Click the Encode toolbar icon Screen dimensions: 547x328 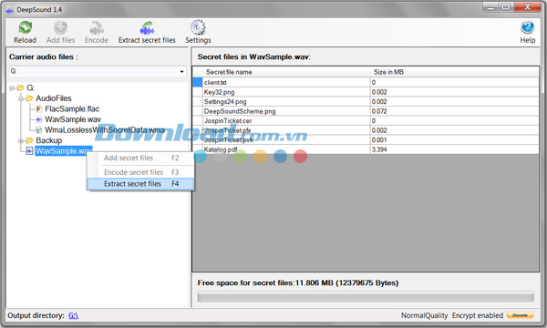[x=97, y=28]
